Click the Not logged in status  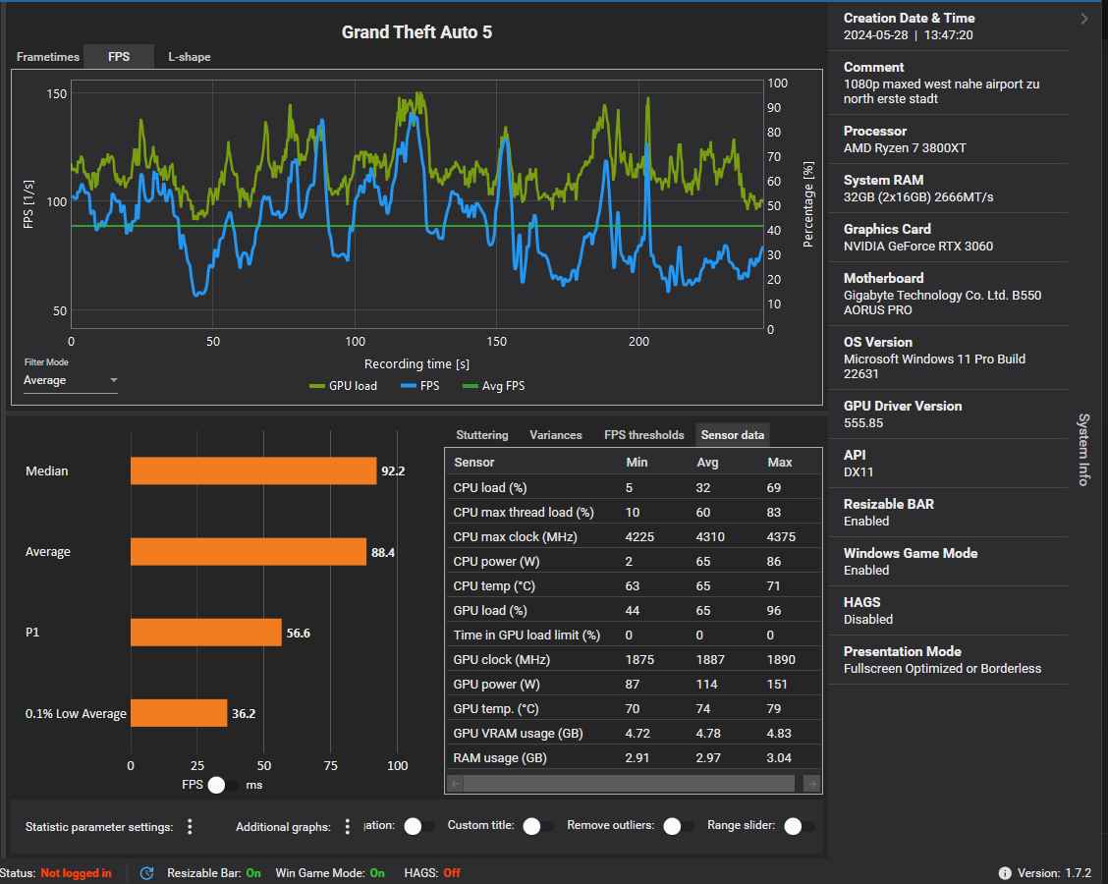tap(76, 873)
